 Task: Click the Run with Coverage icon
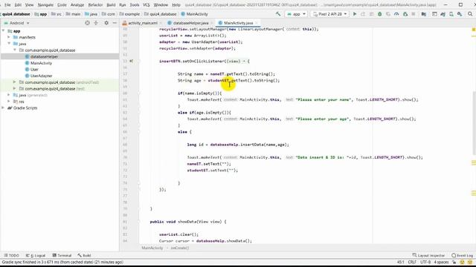click(388, 14)
